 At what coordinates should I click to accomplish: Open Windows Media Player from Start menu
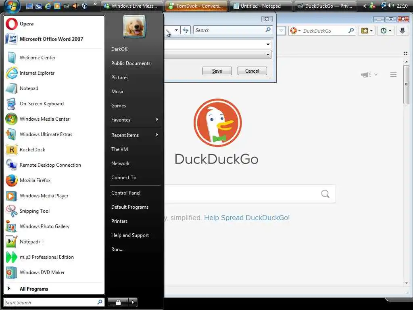(x=54, y=196)
